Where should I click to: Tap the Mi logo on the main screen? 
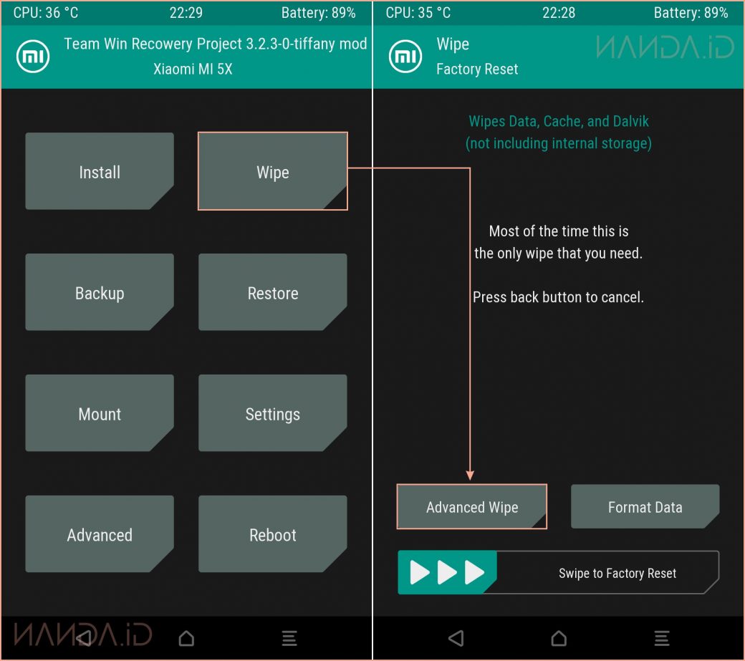pyautogui.click(x=33, y=57)
